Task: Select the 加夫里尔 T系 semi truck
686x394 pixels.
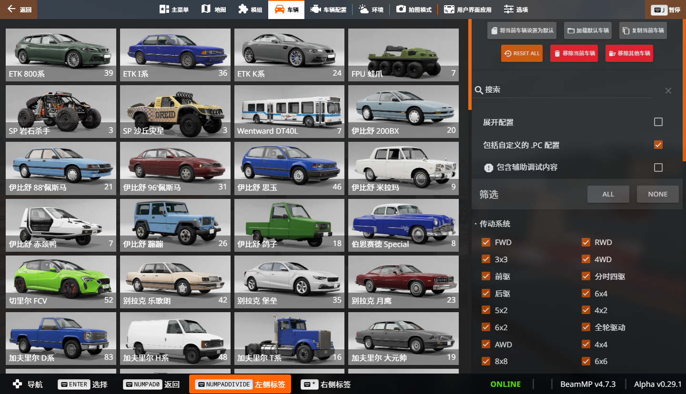Action: (289, 338)
